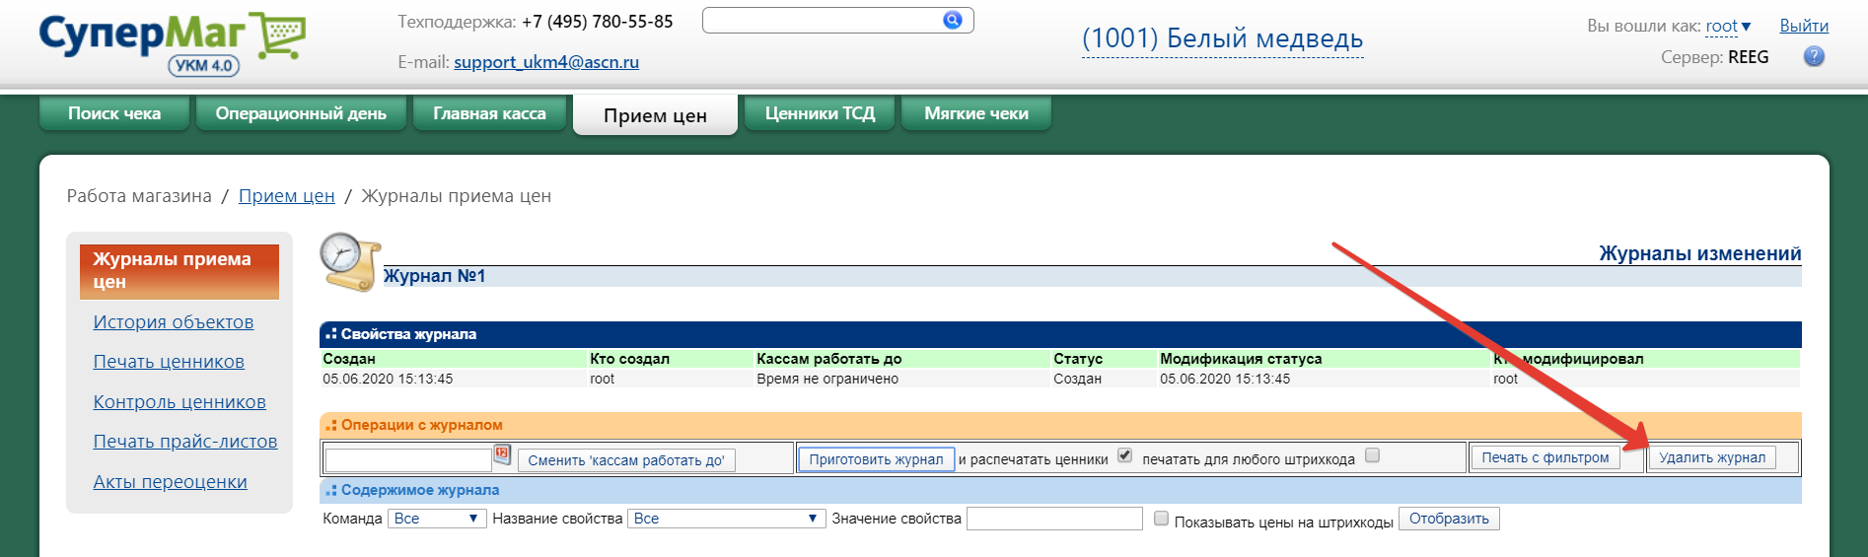The width and height of the screenshot is (1868, 557).
Task: Open the 'Главная касса' tab
Action: (x=490, y=113)
